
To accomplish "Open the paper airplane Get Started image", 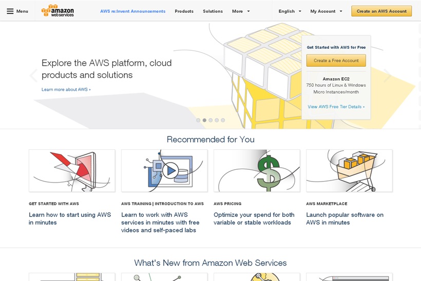I will coord(72,171).
